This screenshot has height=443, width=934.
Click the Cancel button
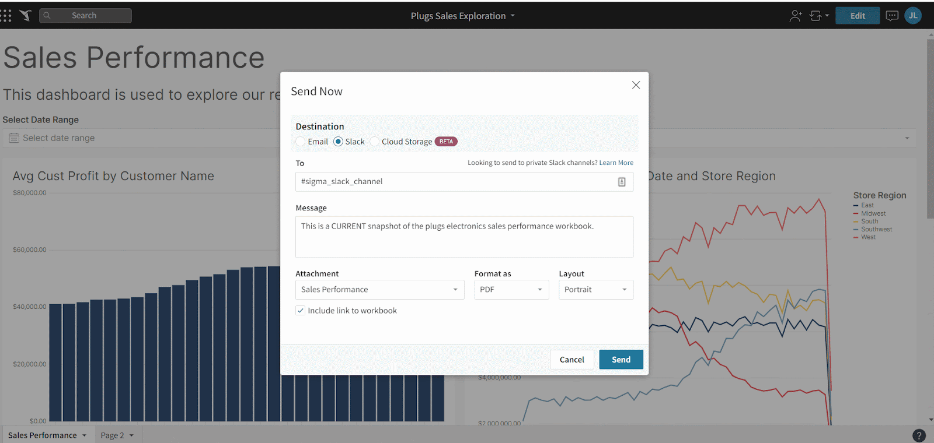click(572, 360)
